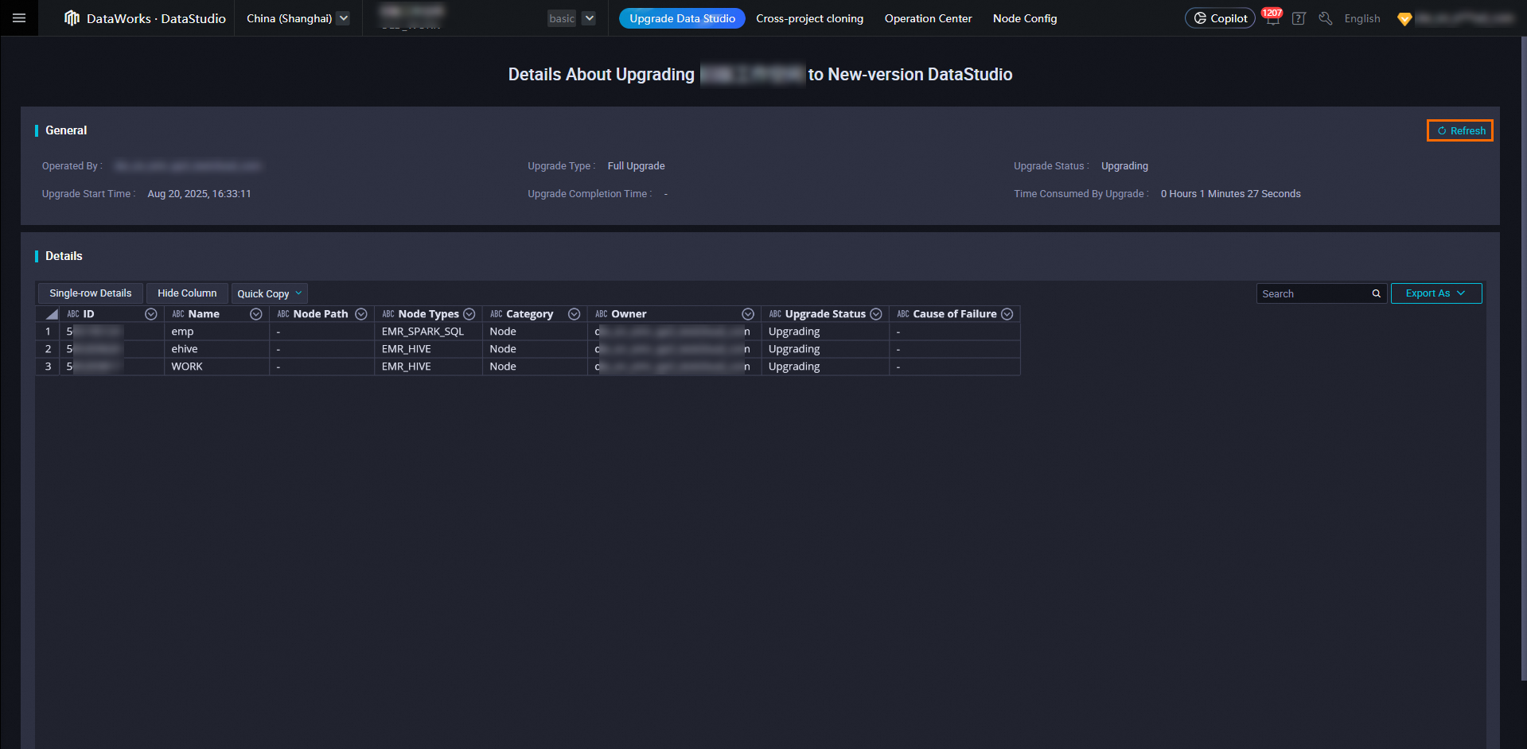Switch language via English label
This screenshot has height=749, width=1527.
(1361, 18)
